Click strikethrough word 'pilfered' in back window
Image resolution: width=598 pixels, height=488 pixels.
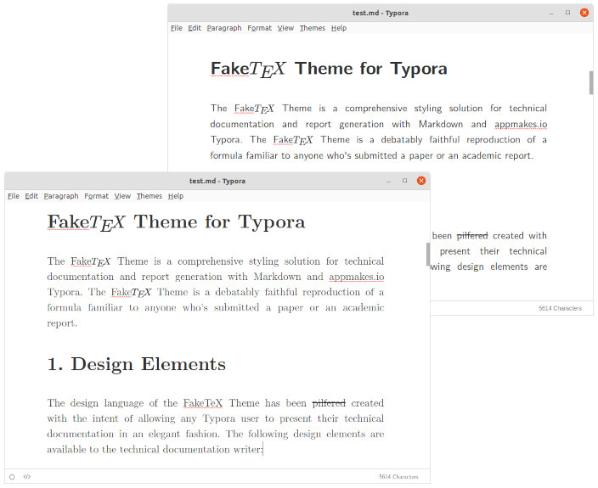pos(472,236)
